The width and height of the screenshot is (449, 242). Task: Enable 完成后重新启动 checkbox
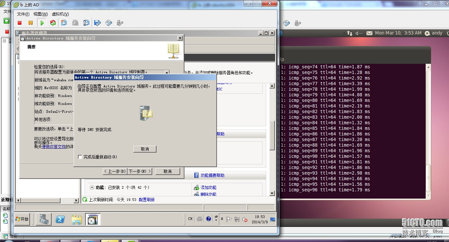point(80,157)
